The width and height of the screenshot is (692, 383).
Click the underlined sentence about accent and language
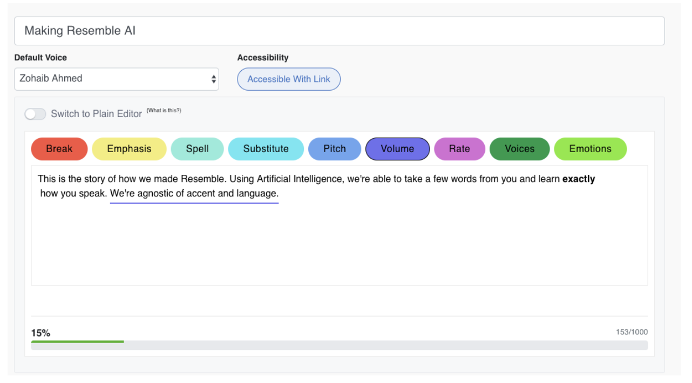194,193
